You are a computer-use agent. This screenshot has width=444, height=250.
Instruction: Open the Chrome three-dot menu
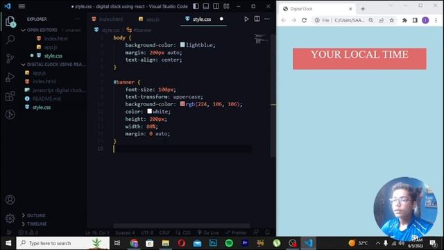[436, 20]
